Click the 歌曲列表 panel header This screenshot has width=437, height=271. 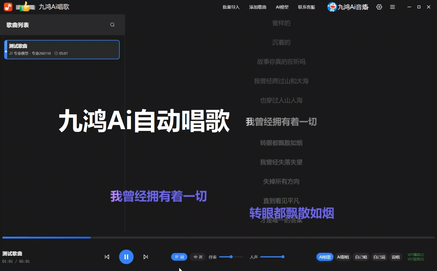point(62,25)
